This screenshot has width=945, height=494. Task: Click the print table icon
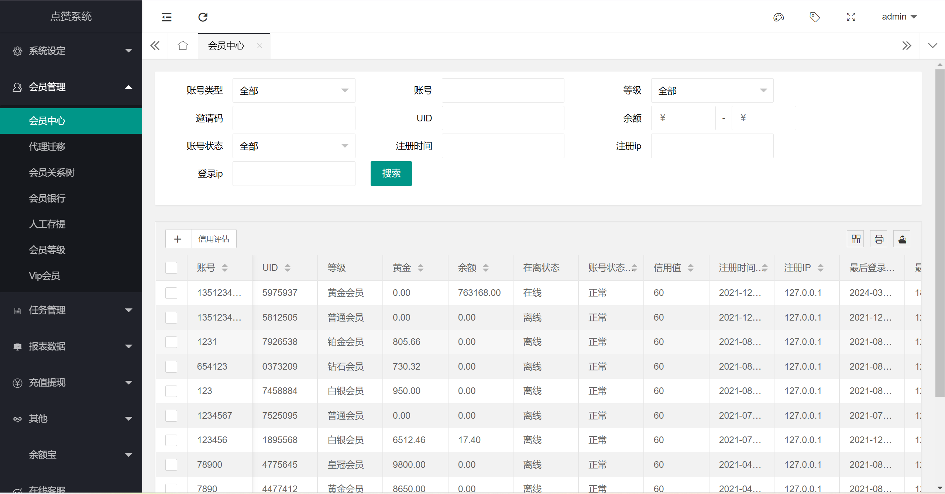point(879,239)
